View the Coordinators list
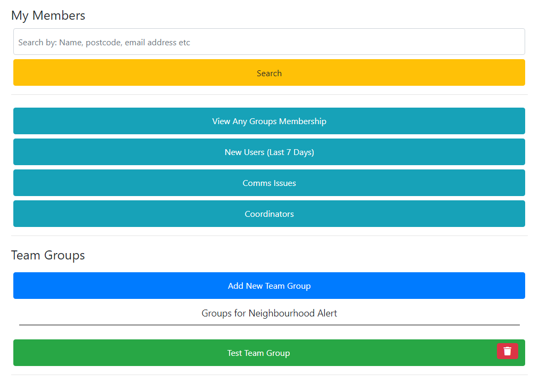539x382 pixels. point(269,214)
